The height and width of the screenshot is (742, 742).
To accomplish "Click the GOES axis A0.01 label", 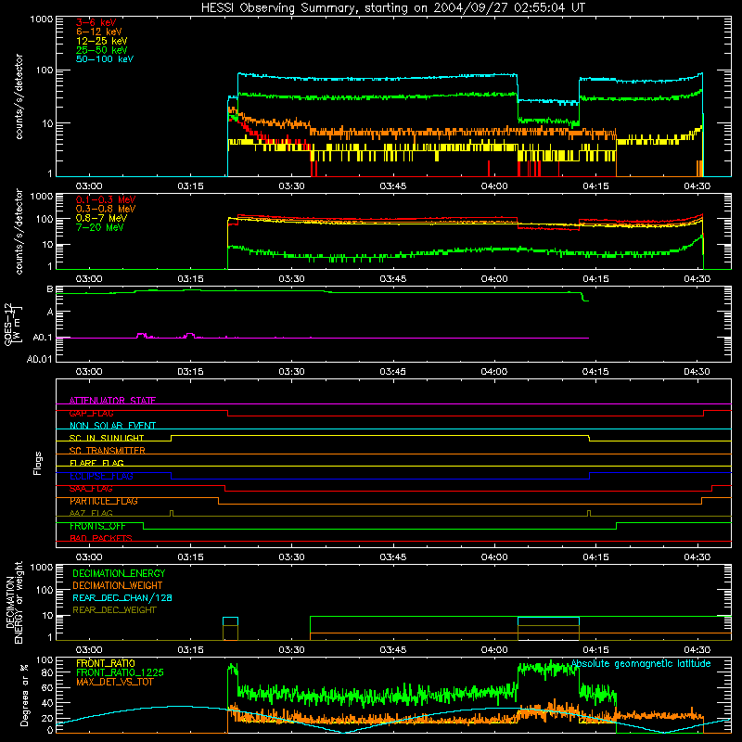I will pos(40,359).
